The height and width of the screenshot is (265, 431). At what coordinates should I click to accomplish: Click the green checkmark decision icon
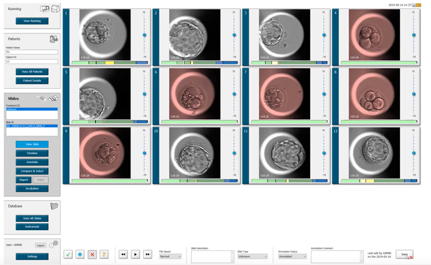click(x=68, y=254)
